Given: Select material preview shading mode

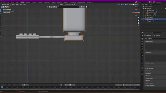Looking at the screenshot, I should (x=135, y=4).
